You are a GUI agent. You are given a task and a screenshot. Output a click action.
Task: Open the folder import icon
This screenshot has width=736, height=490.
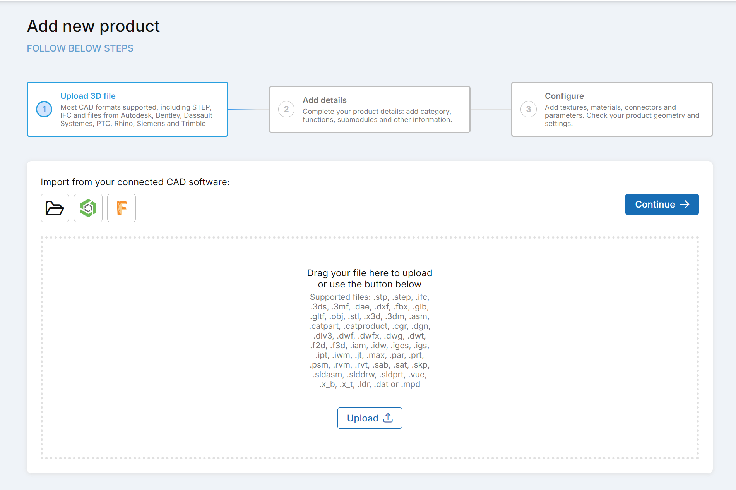(x=55, y=208)
